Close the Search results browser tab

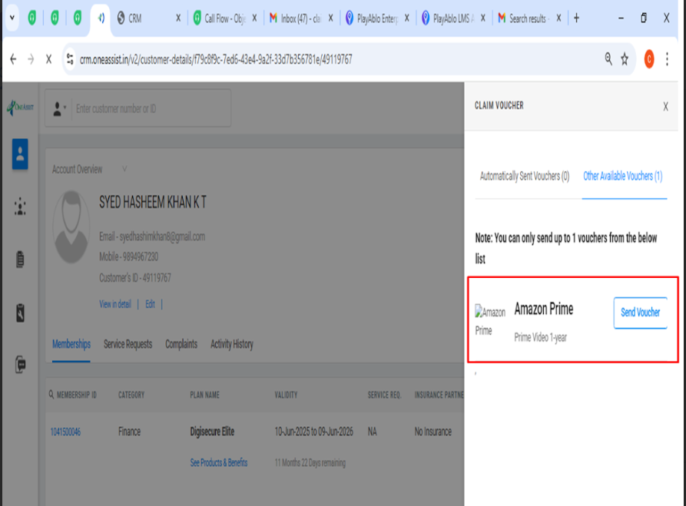point(558,18)
